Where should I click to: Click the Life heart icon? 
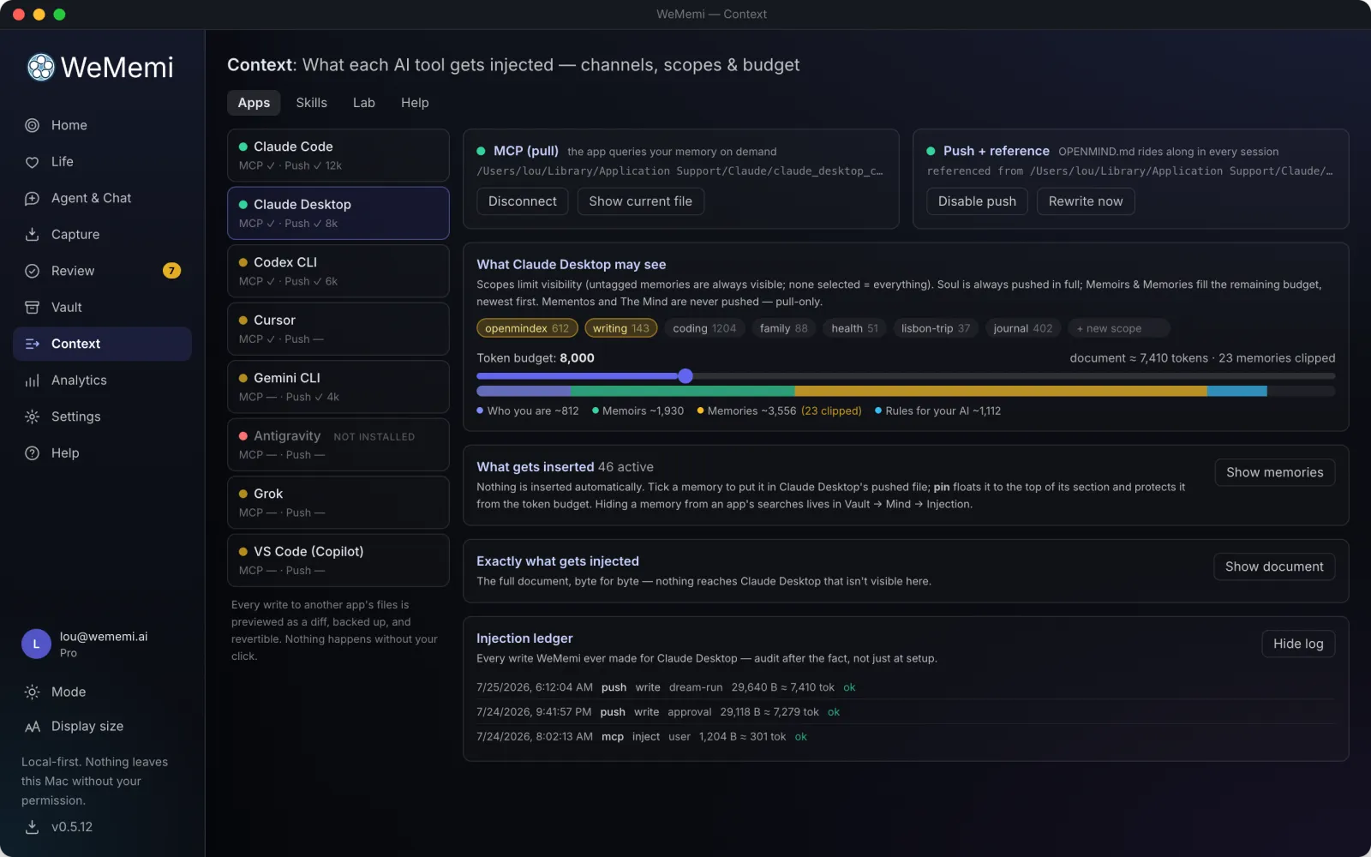click(x=33, y=162)
